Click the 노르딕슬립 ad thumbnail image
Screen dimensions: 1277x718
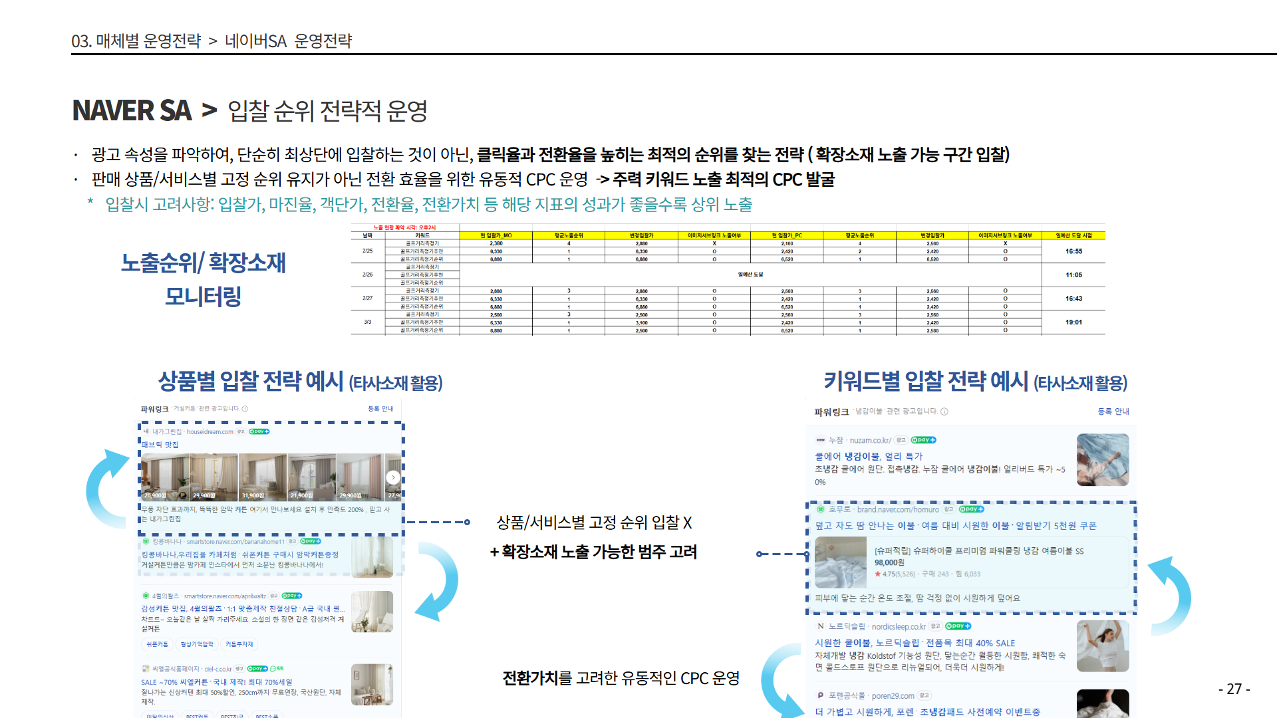pyautogui.click(x=1102, y=646)
